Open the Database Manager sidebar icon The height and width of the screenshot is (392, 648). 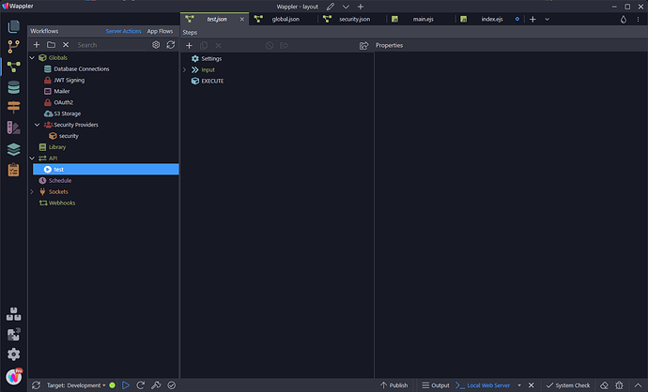click(x=14, y=87)
